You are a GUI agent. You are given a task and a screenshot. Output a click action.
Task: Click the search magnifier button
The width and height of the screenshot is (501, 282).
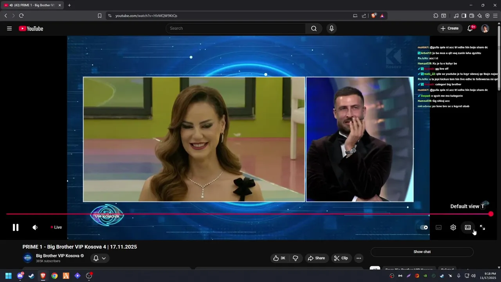(x=314, y=28)
